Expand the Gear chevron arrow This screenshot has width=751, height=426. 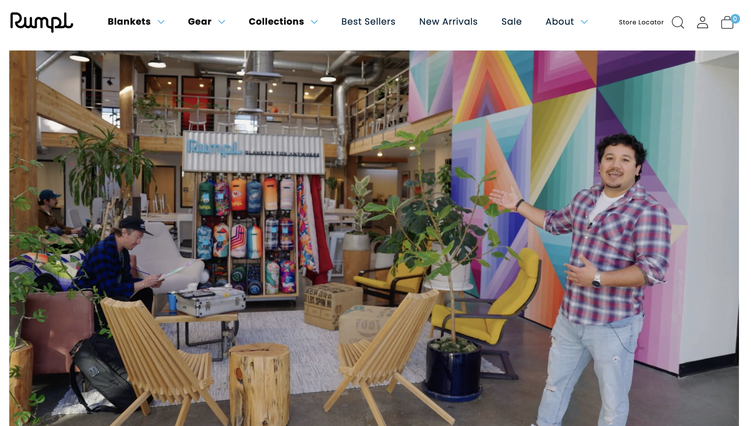pyautogui.click(x=222, y=22)
